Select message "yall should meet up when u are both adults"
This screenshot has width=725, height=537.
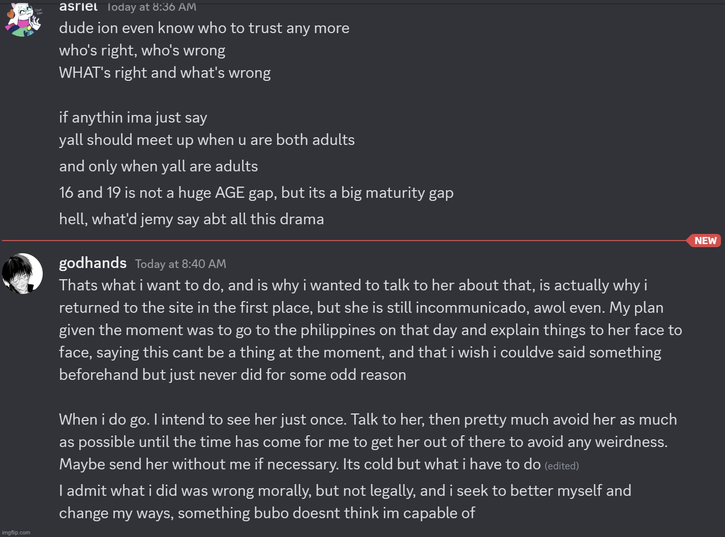point(206,140)
